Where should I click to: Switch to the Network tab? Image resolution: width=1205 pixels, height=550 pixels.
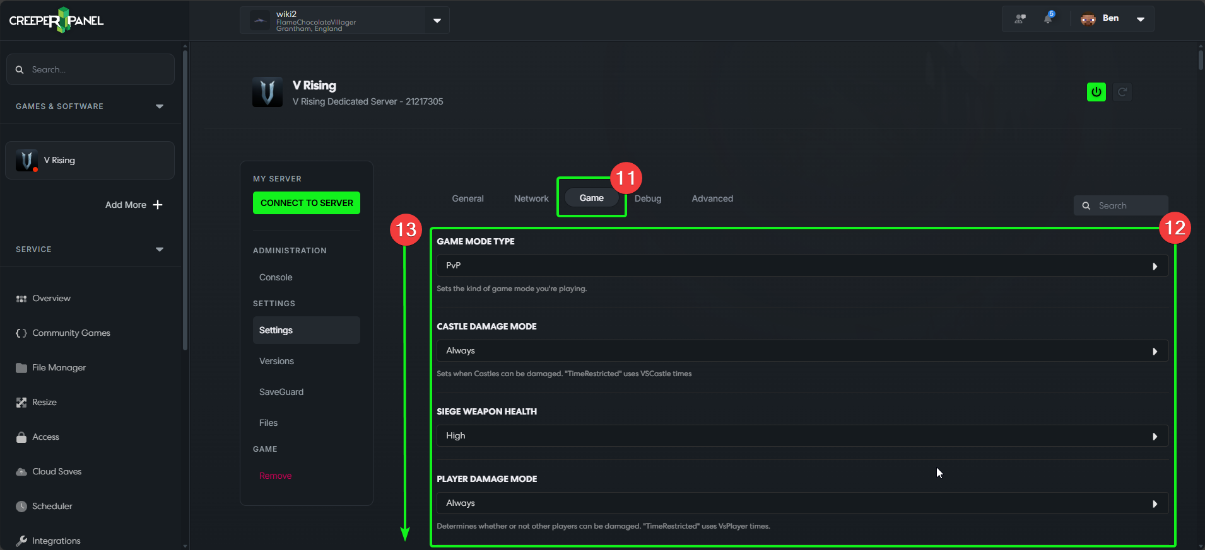click(531, 198)
